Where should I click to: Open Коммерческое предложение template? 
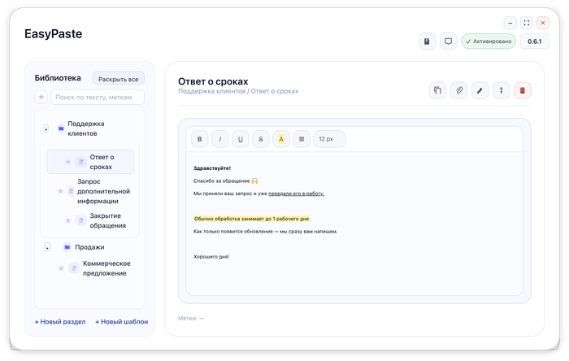point(106,268)
